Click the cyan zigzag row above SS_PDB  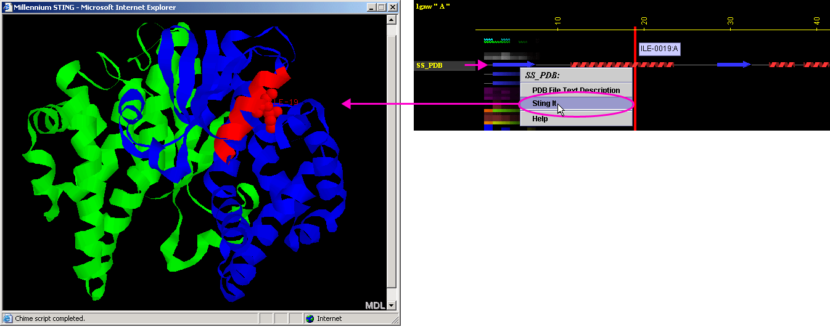[x=497, y=41]
